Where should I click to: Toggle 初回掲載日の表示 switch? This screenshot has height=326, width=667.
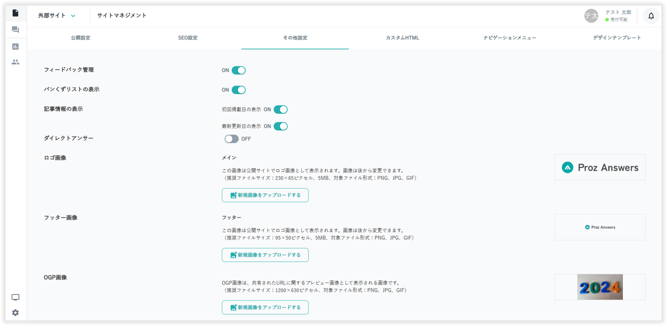coord(280,110)
